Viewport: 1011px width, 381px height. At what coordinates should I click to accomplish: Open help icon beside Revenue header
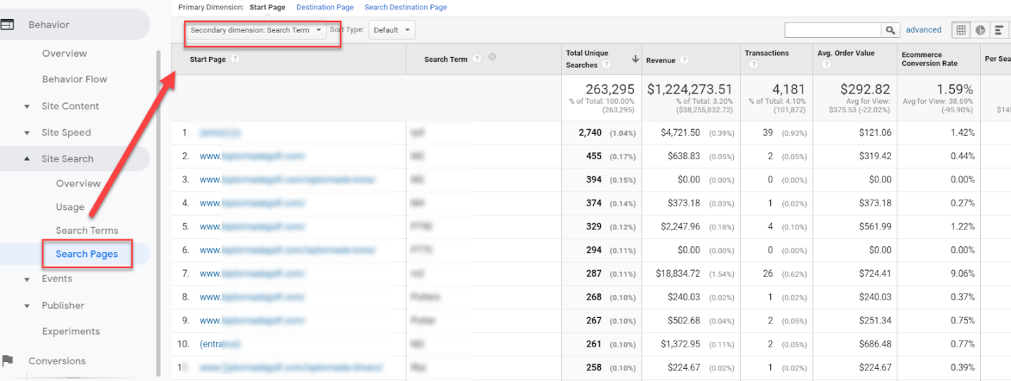click(684, 60)
